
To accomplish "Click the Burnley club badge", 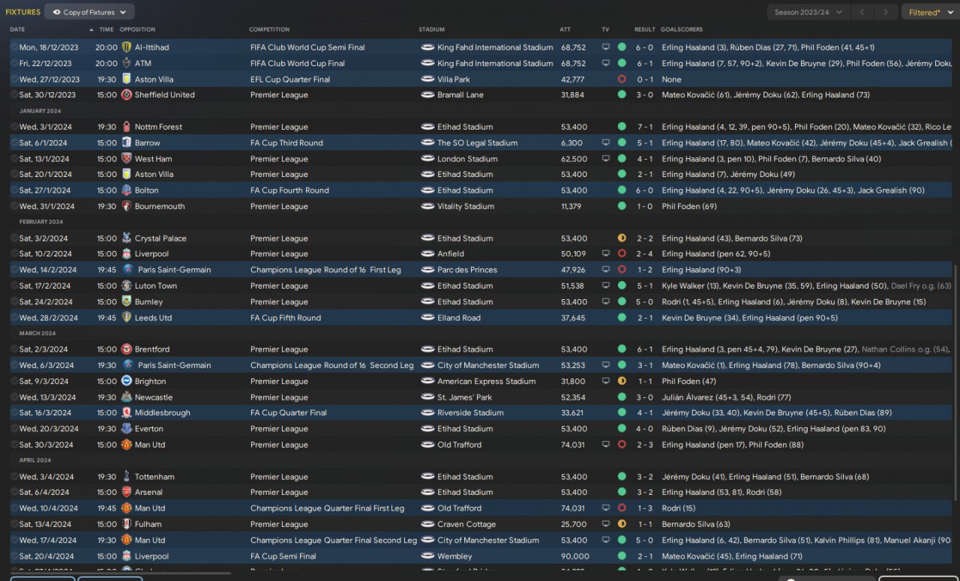I will [x=127, y=302].
